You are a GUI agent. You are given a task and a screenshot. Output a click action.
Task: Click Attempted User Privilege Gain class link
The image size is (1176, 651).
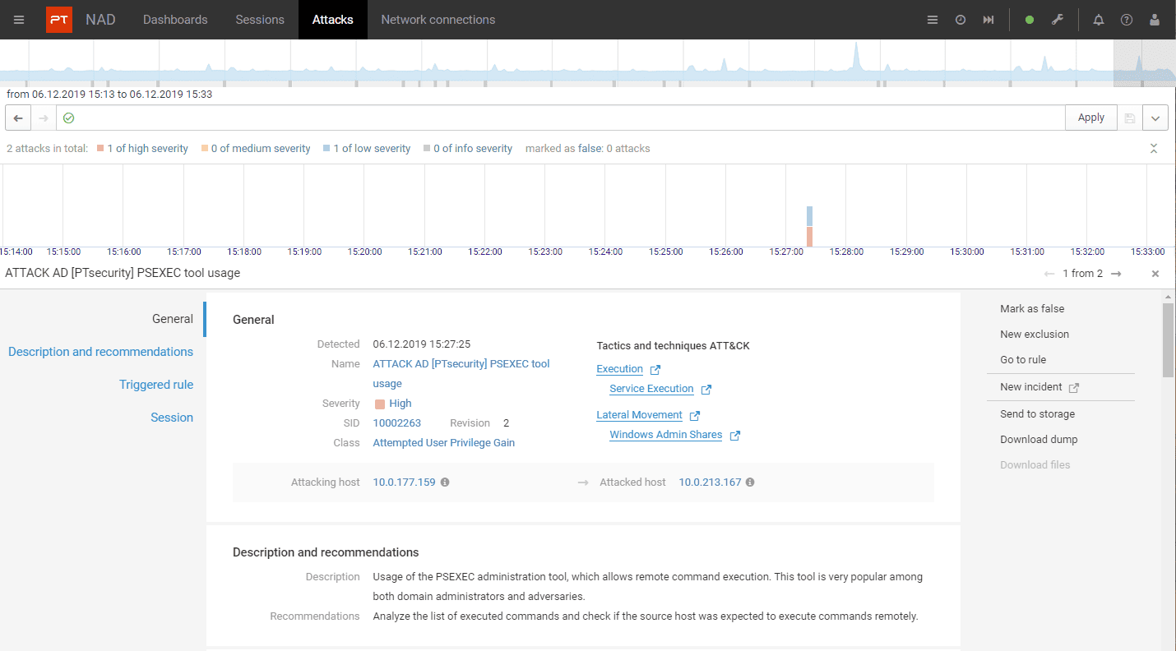444,443
